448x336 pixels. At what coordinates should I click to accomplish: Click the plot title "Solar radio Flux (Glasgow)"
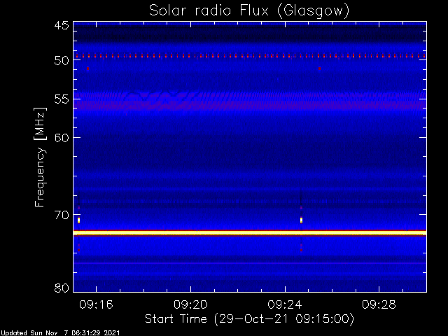tap(249, 11)
